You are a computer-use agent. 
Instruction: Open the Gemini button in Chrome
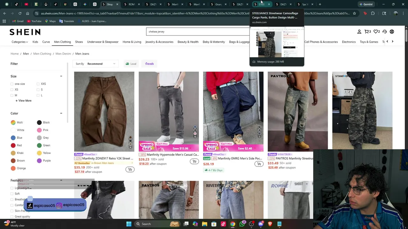tap(366, 4)
